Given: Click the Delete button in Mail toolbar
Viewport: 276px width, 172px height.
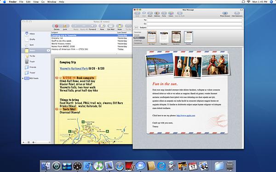Looking at the screenshot, I should [57, 26].
